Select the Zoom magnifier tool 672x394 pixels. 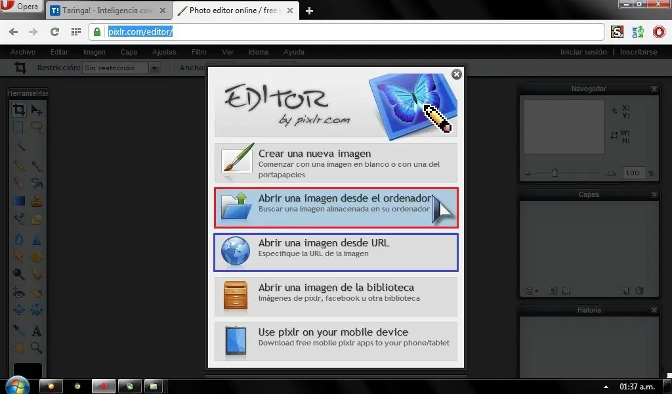click(x=37, y=347)
